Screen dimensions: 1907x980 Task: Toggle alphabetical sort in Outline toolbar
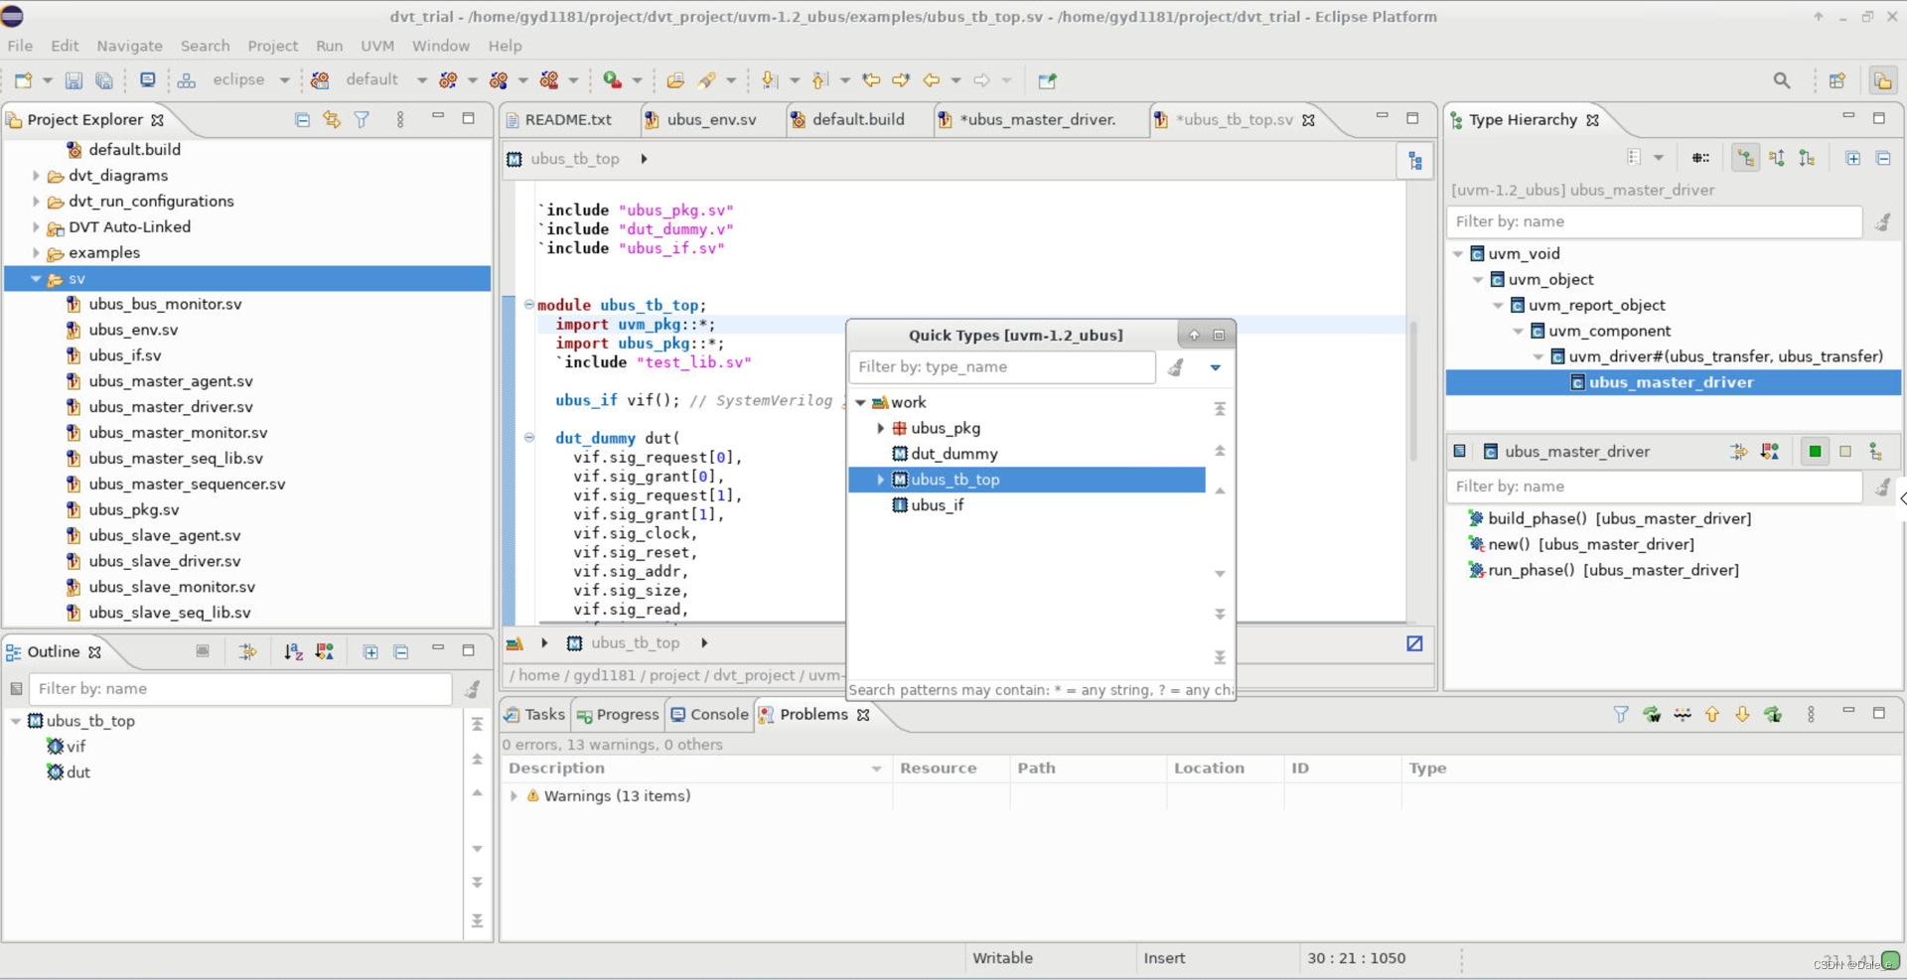(293, 651)
